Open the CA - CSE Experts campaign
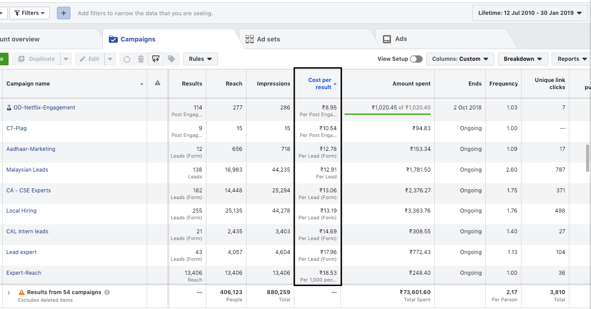The height and width of the screenshot is (309, 591). tap(28, 191)
